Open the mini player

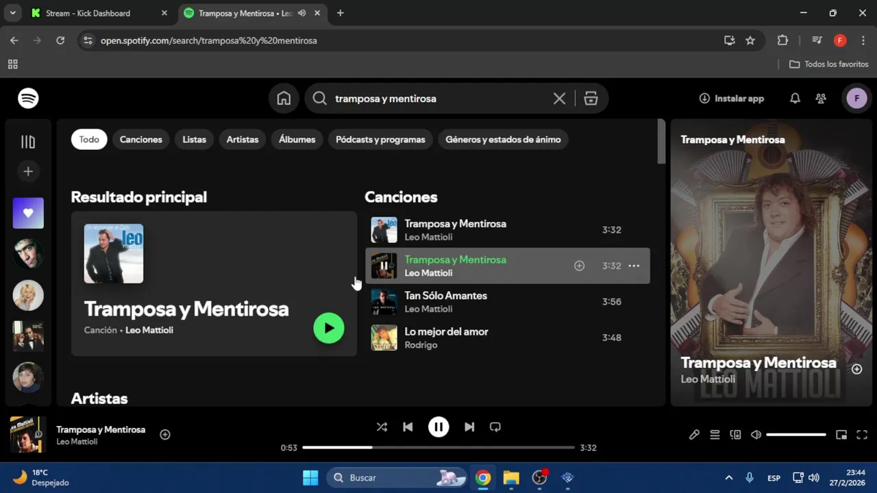(841, 435)
